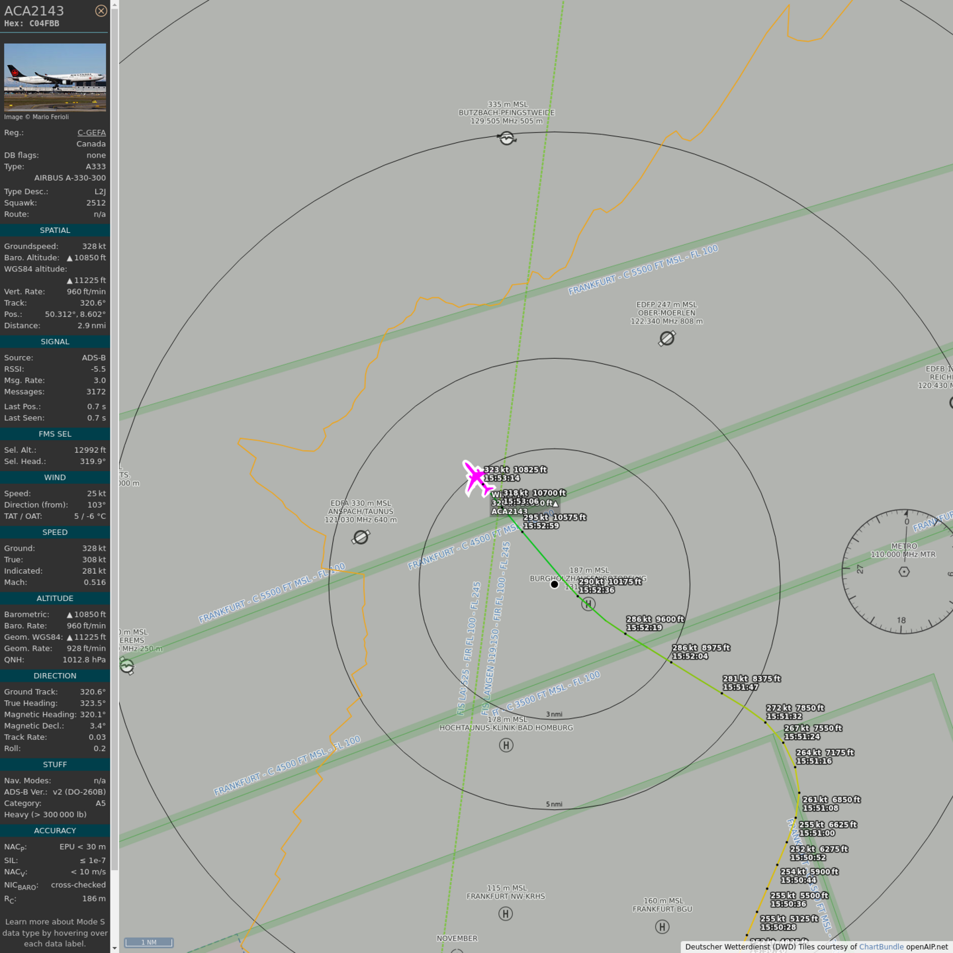The image size is (953, 953).
Task: Click the Frankfurt BGU heliport icon
Action: click(662, 927)
